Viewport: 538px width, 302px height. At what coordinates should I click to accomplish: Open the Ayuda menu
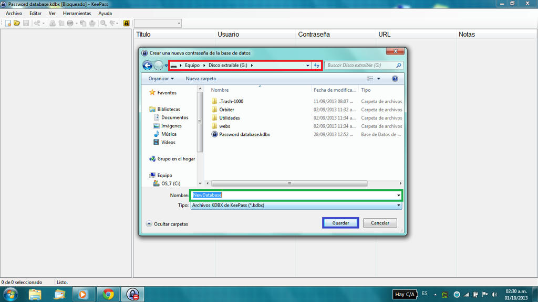105,13
